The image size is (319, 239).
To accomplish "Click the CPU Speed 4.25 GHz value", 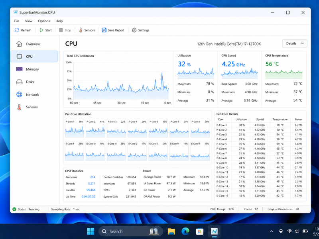I will tap(233, 64).
